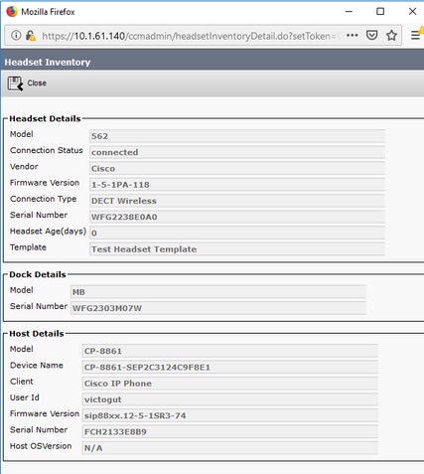Click the Host Details section title

37,334
